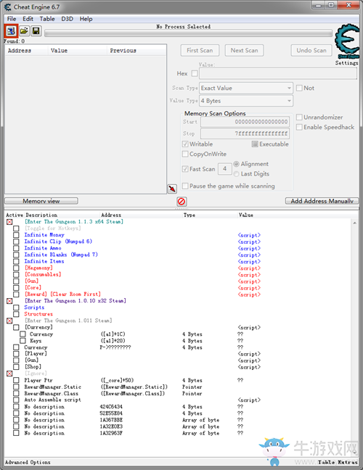Toggle the Not checkbox

[x=299, y=88]
